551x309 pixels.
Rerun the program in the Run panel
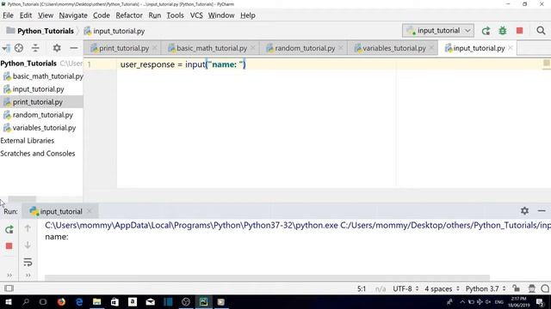click(9, 229)
